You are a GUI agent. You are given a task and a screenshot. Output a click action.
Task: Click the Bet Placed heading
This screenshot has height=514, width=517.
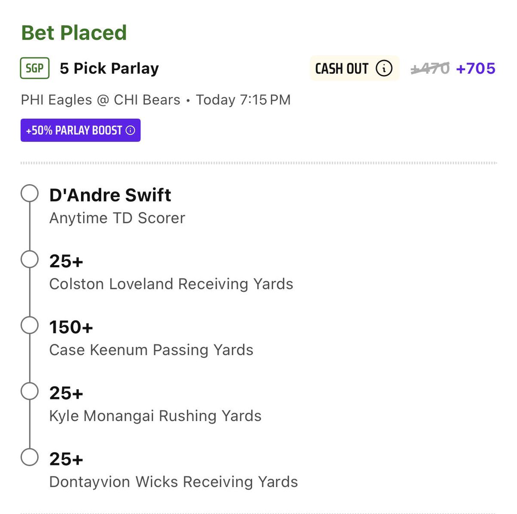74,33
